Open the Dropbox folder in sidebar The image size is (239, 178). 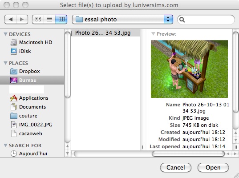[25, 71]
